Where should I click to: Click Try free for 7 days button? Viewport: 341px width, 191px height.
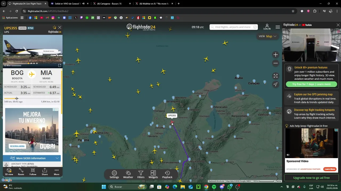(311, 84)
